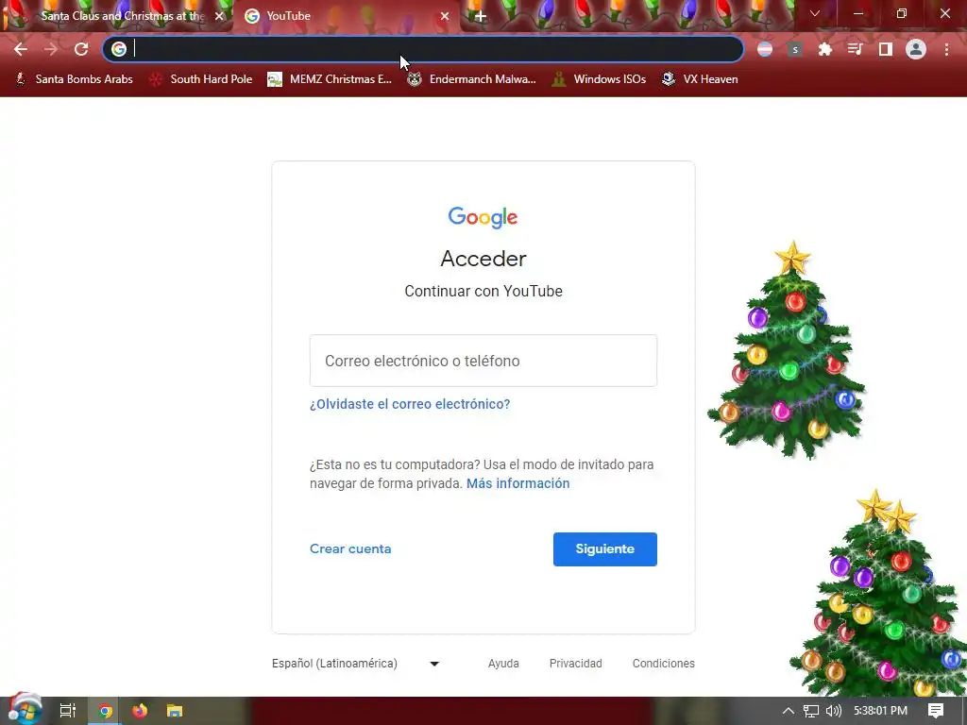967x725 pixels.
Task: Open MEMZ Christmas E... bookmark
Action: pyautogui.click(x=330, y=79)
